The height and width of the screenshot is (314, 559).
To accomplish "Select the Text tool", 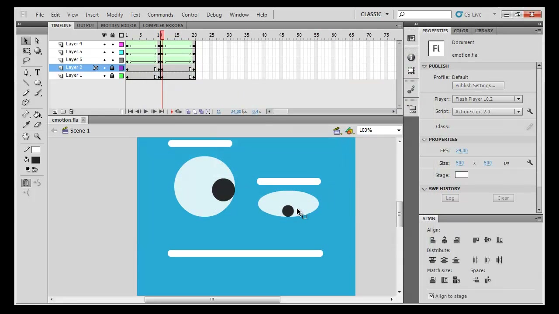I will [x=37, y=72].
